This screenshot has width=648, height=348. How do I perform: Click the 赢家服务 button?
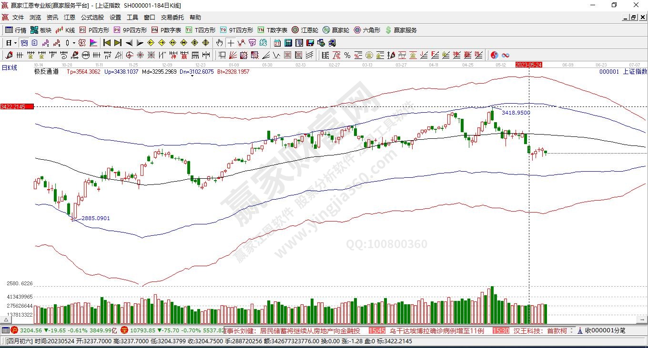coord(401,30)
